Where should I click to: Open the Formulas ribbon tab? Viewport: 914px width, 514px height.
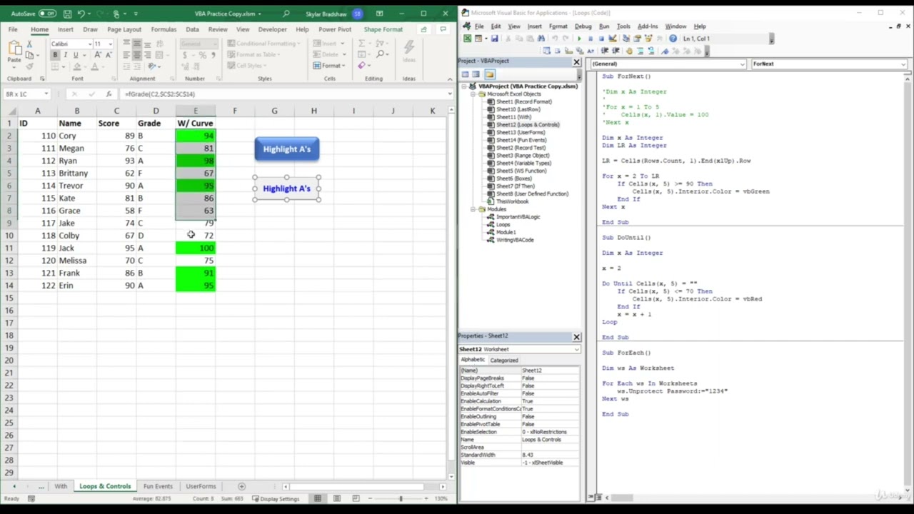point(164,29)
